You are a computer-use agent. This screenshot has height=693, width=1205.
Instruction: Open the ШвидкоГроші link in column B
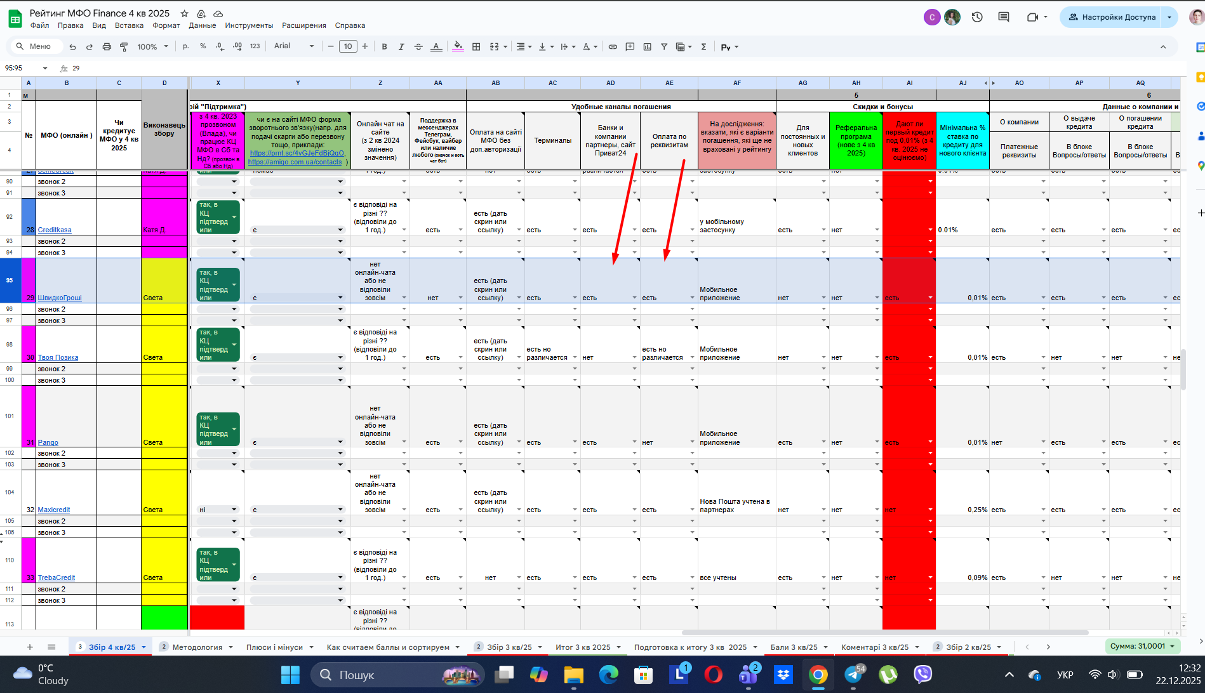click(60, 298)
